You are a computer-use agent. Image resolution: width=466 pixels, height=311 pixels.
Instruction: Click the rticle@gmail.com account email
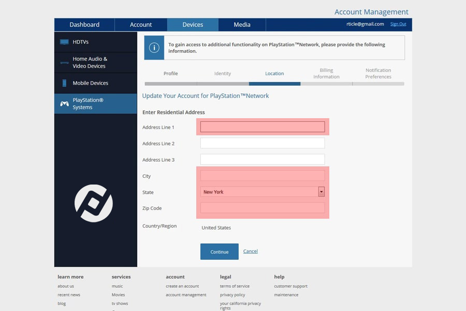[365, 24]
